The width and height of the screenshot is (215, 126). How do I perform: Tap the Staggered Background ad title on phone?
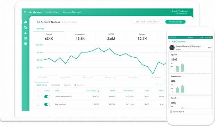coord(188,46)
